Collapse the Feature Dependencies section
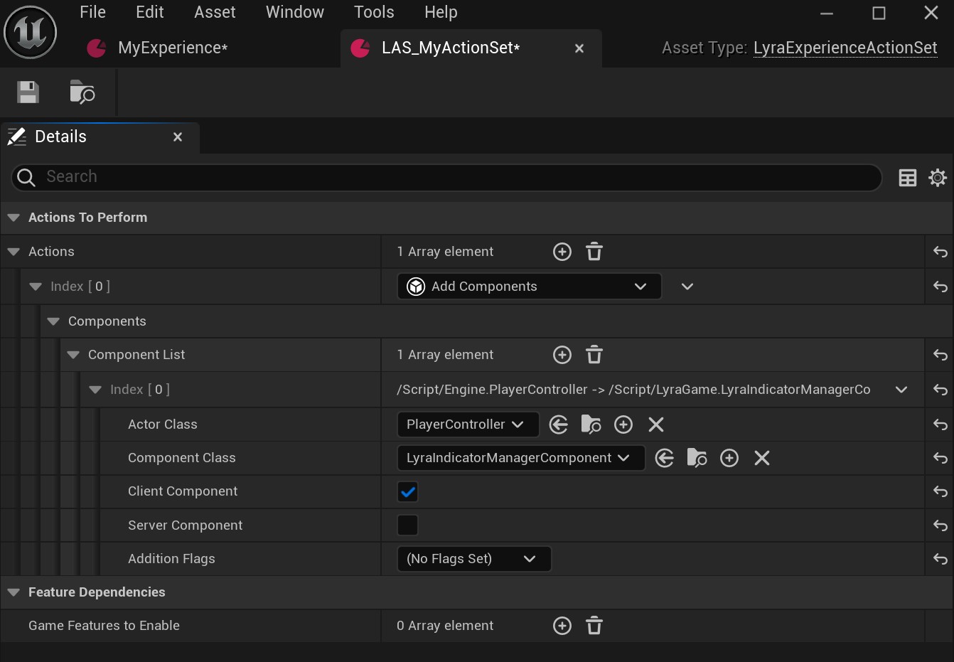954x662 pixels. click(14, 592)
